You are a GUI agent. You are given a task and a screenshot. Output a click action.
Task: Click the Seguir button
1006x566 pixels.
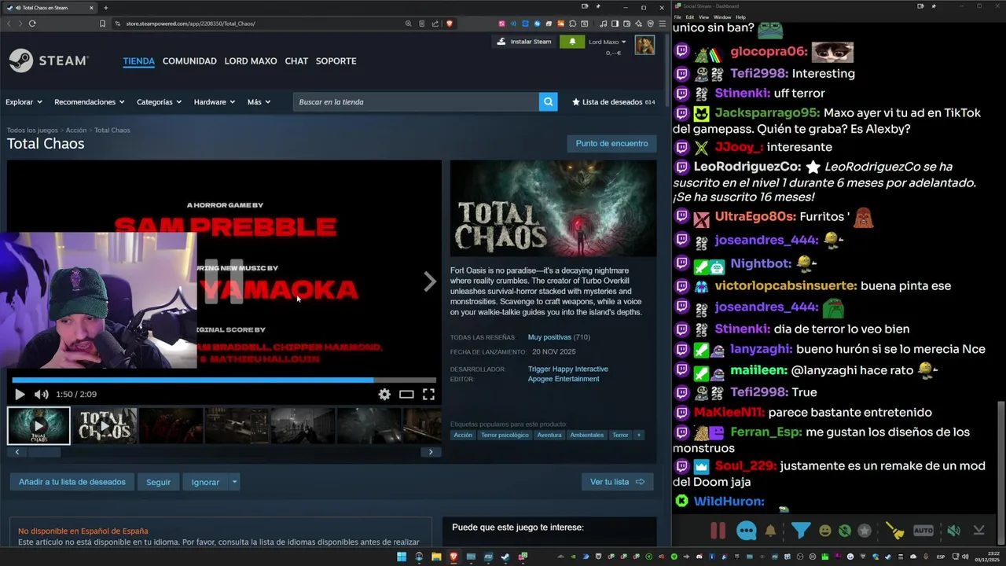pos(158,482)
